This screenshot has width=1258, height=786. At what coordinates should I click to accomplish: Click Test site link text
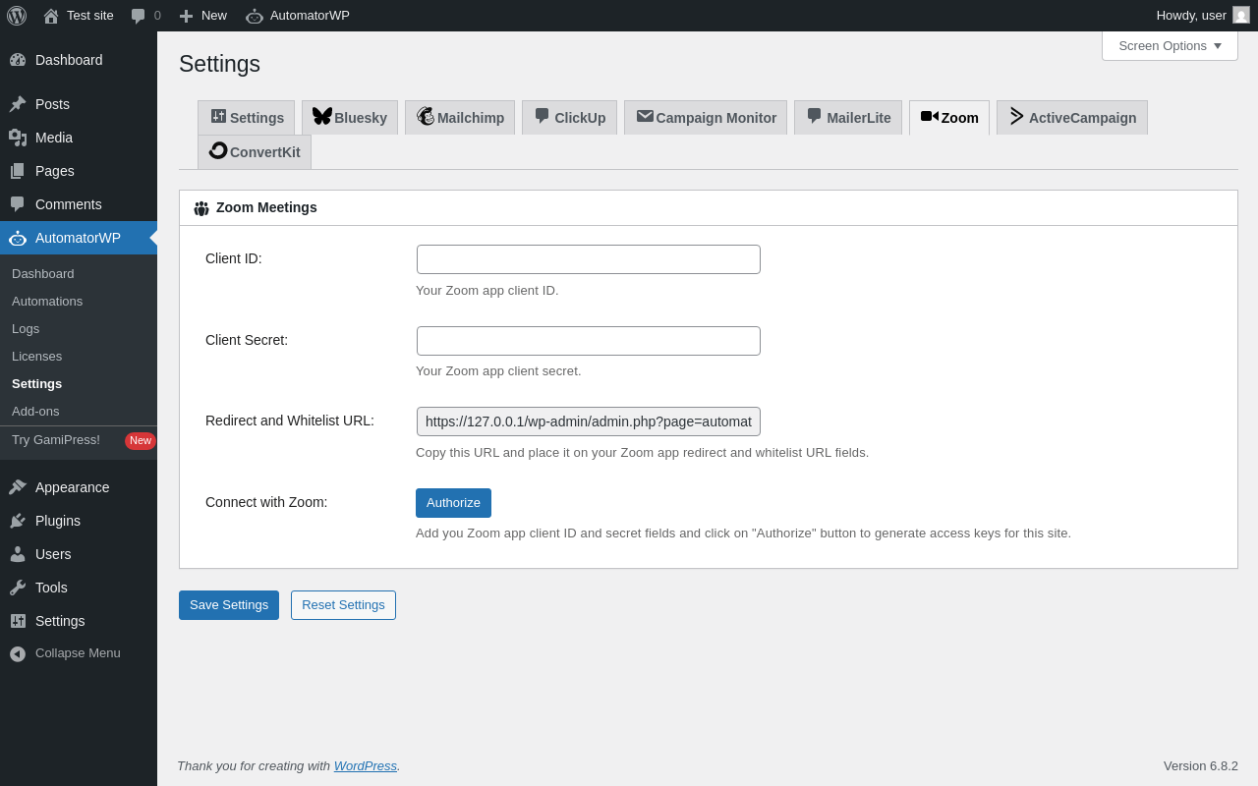(x=90, y=16)
